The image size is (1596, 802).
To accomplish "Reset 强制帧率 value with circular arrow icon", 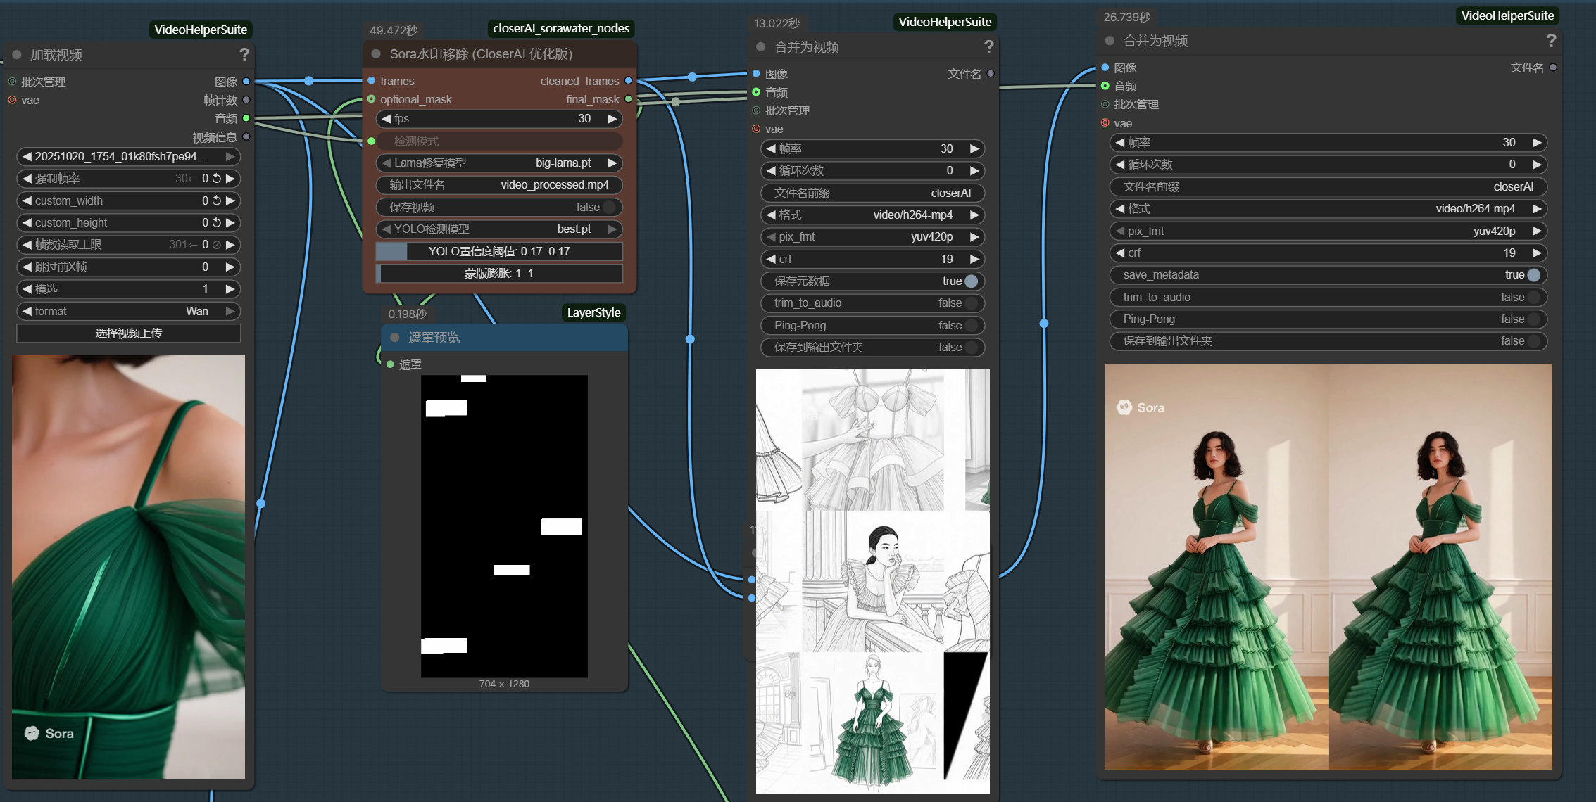I will pyautogui.click(x=217, y=179).
